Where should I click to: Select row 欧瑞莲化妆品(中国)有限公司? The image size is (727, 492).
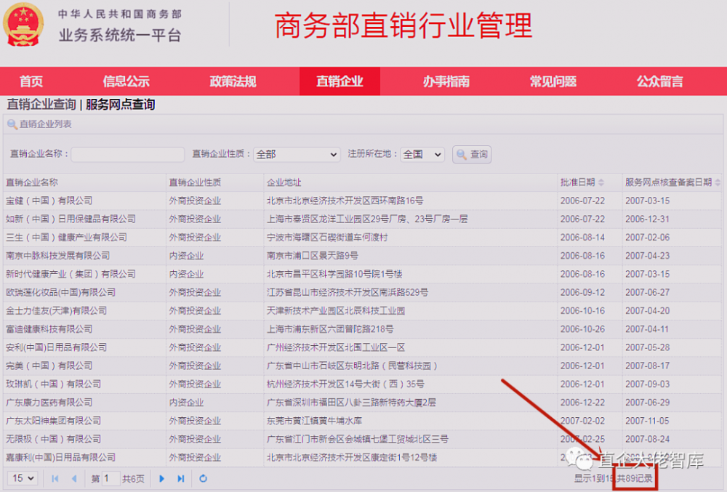pyautogui.click(x=363, y=293)
